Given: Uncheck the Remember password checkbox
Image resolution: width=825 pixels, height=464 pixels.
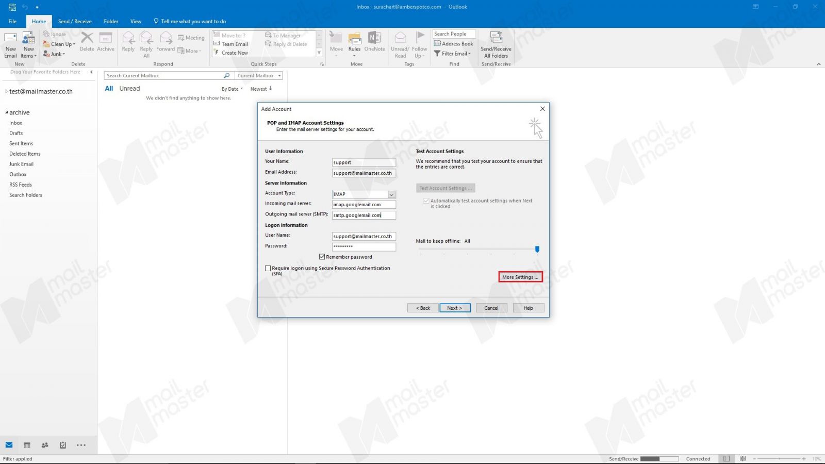Looking at the screenshot, I should point(322,257).
